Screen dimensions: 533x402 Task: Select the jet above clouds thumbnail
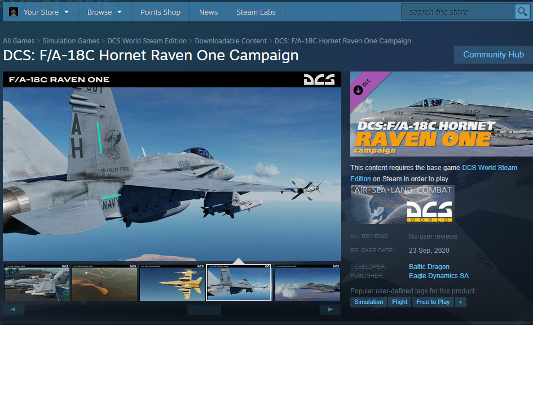[x=307, y=283]
